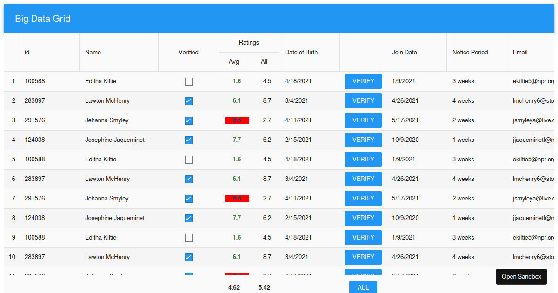This screenshot has height=293, width=558.
Task: Sort by the Notice Period column
Action: pyautogui.click(x=470, y=52)
